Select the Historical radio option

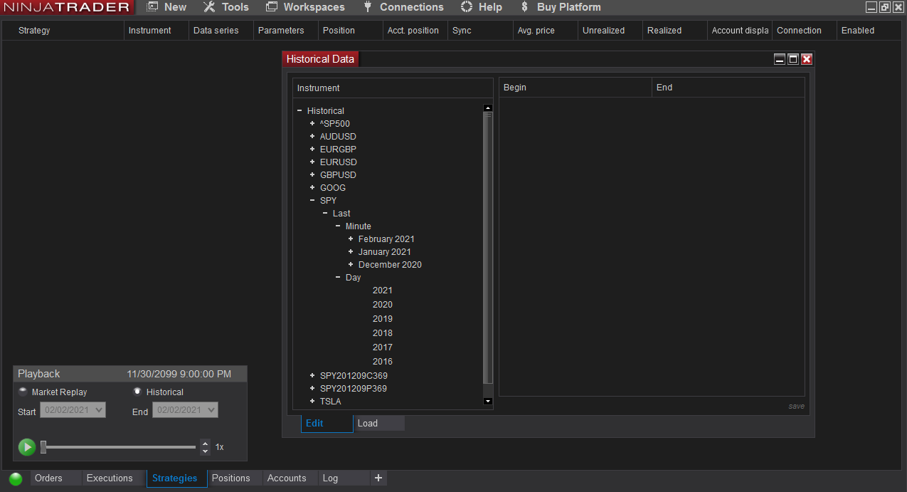[137, 392]
